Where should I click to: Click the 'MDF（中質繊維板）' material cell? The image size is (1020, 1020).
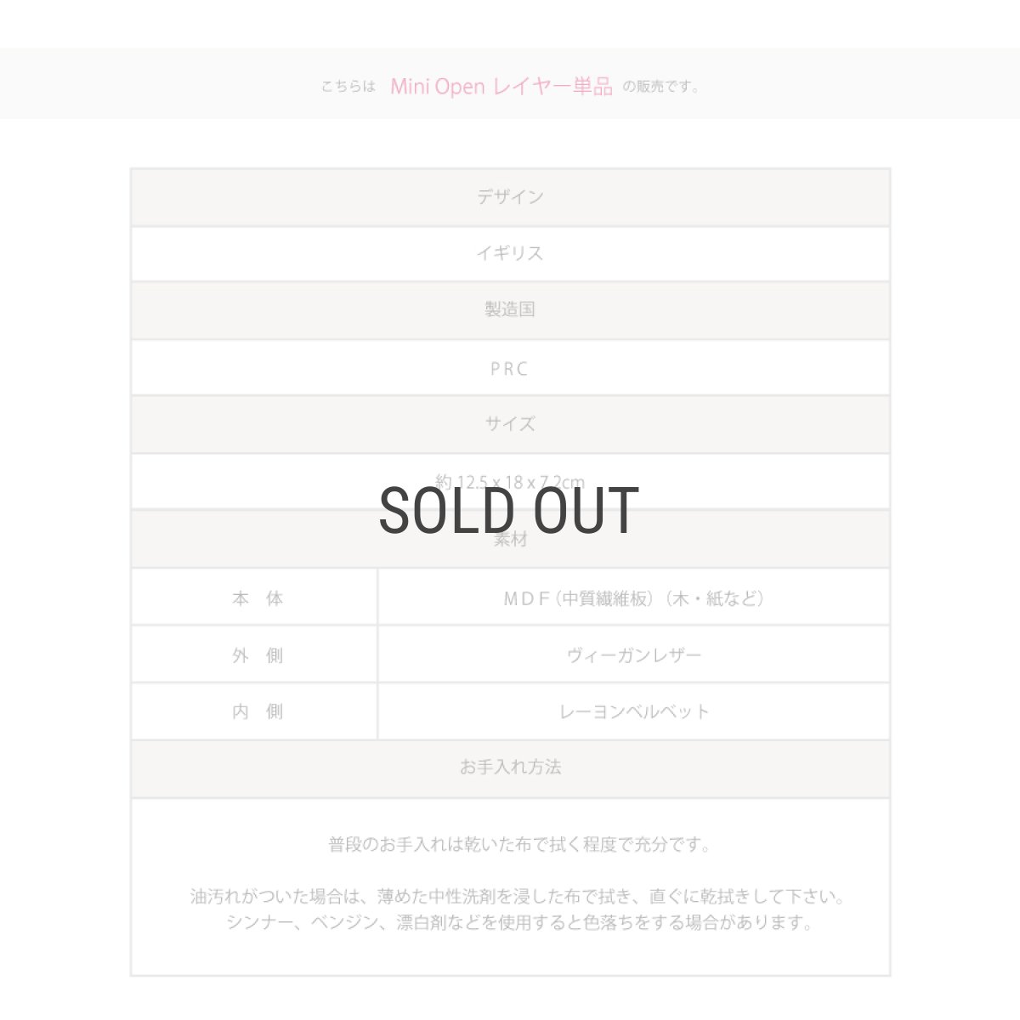(x=633, y=598)
